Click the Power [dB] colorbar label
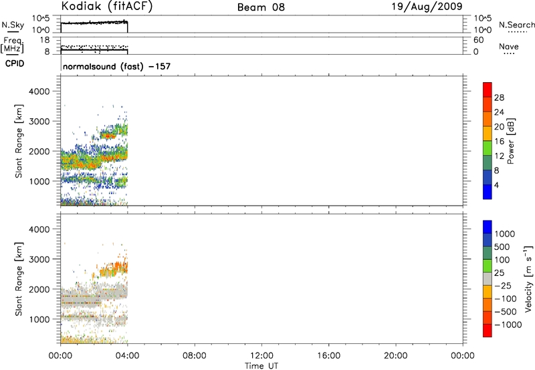 pos(511,141)
